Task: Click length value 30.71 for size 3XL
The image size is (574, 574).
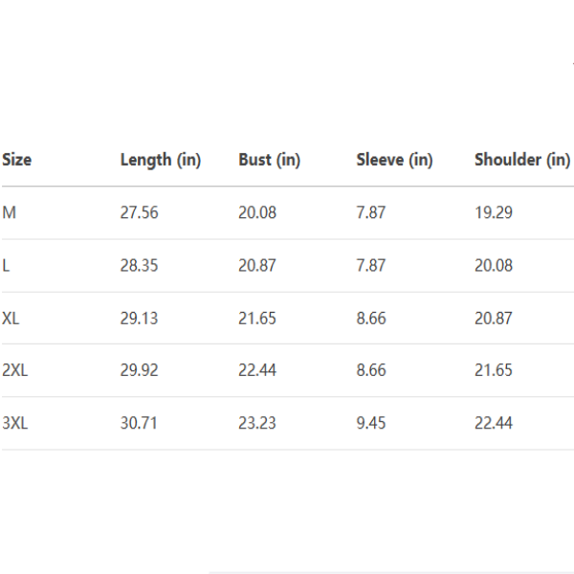Action: click(139, 423)
